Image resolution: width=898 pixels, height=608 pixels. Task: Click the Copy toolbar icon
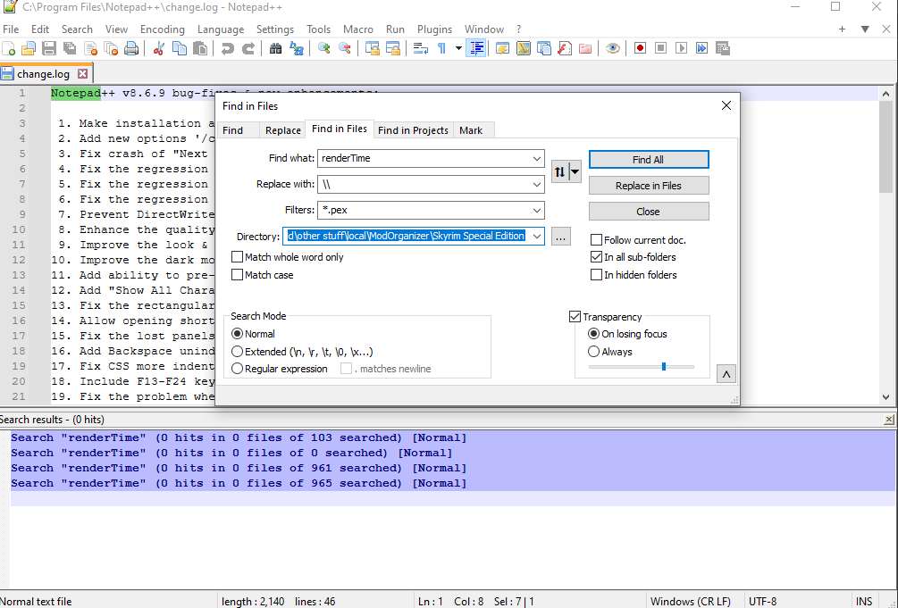click(180, 49)
